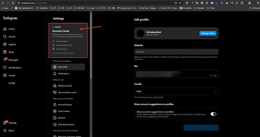Open the Explore page

[10, 44]
